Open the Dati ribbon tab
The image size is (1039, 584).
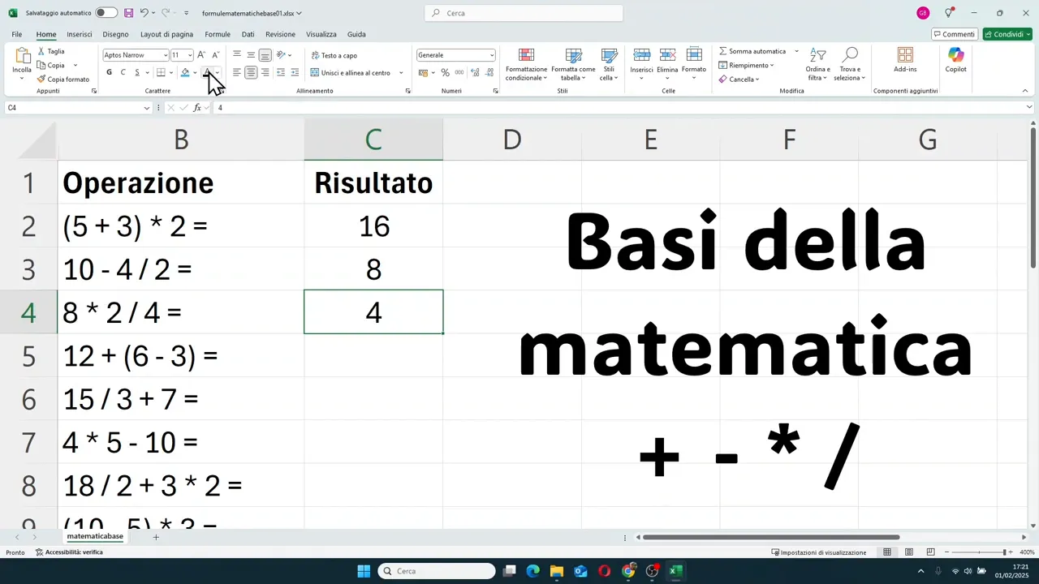[248, 34]
